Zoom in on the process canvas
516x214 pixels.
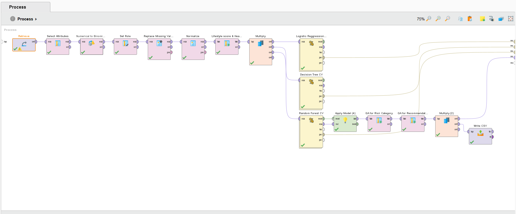[x=438, y=19]
